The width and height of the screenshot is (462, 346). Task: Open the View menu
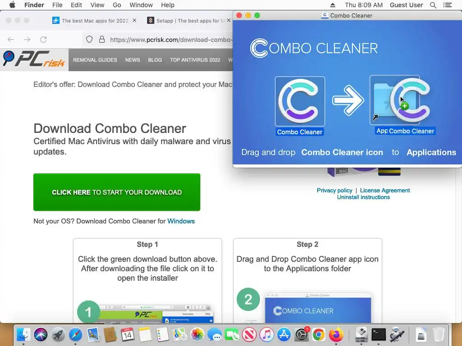click(97, 5)
